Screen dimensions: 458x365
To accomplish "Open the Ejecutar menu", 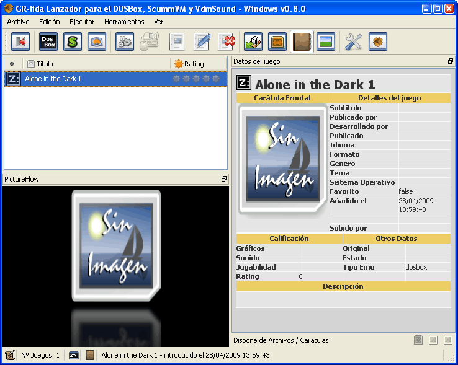I will tap(82, 22).
